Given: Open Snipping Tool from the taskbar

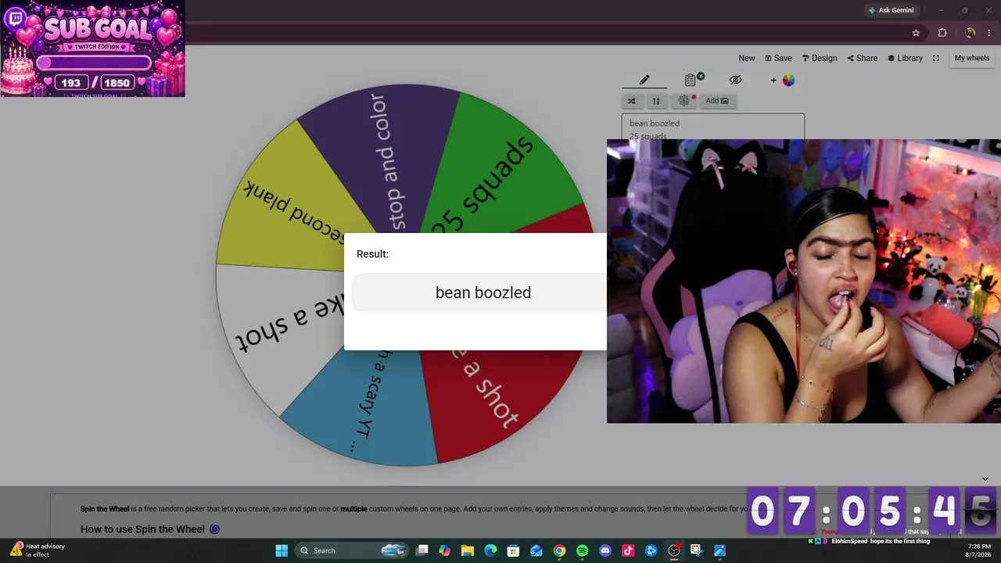Looking at the screenshot, I should pos(697,550).
